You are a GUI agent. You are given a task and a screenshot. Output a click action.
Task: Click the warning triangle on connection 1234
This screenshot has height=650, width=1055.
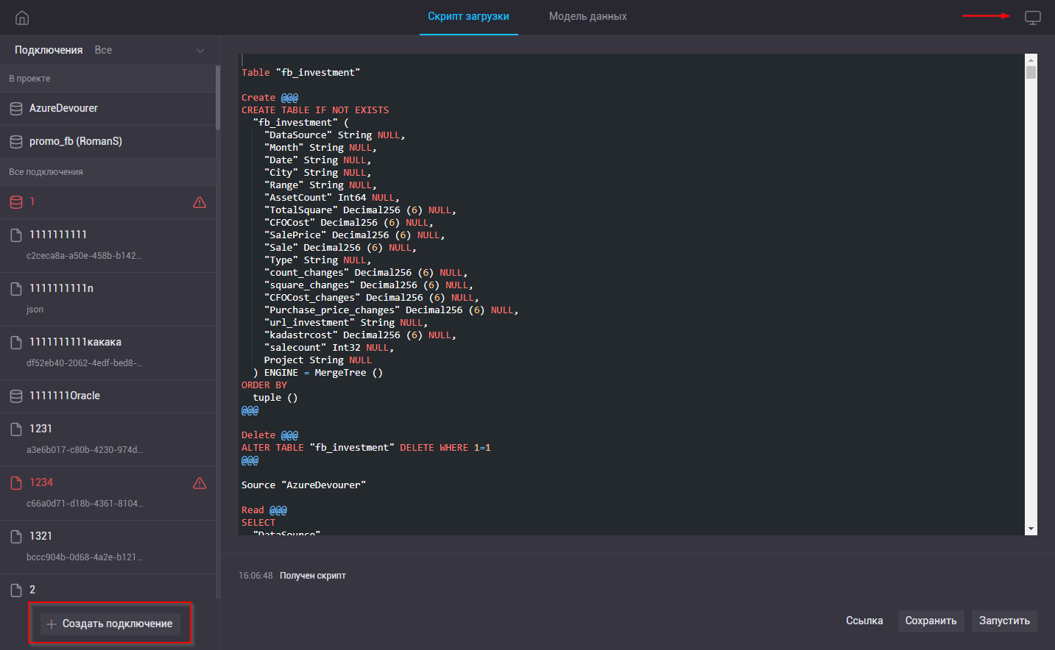pos(200,483)
